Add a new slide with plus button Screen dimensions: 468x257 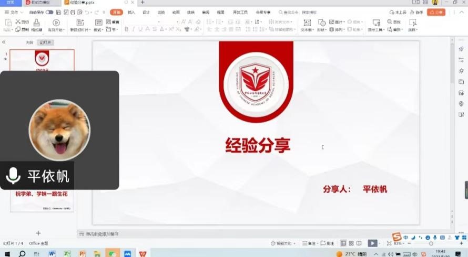[x=38, y=233]
